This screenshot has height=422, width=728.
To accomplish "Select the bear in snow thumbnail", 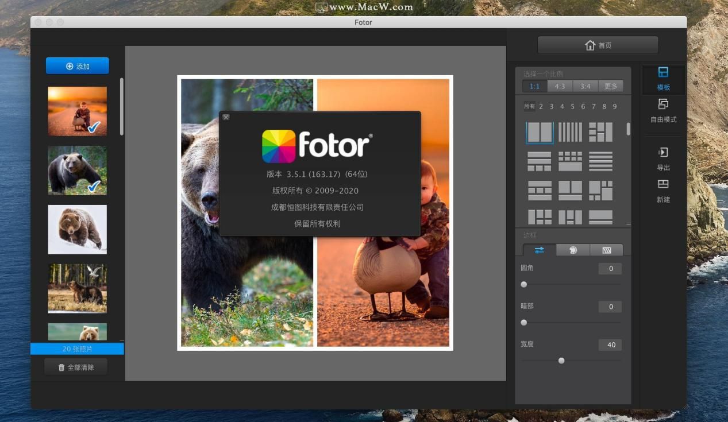I will pyautogui.click(x=77, y=229).
